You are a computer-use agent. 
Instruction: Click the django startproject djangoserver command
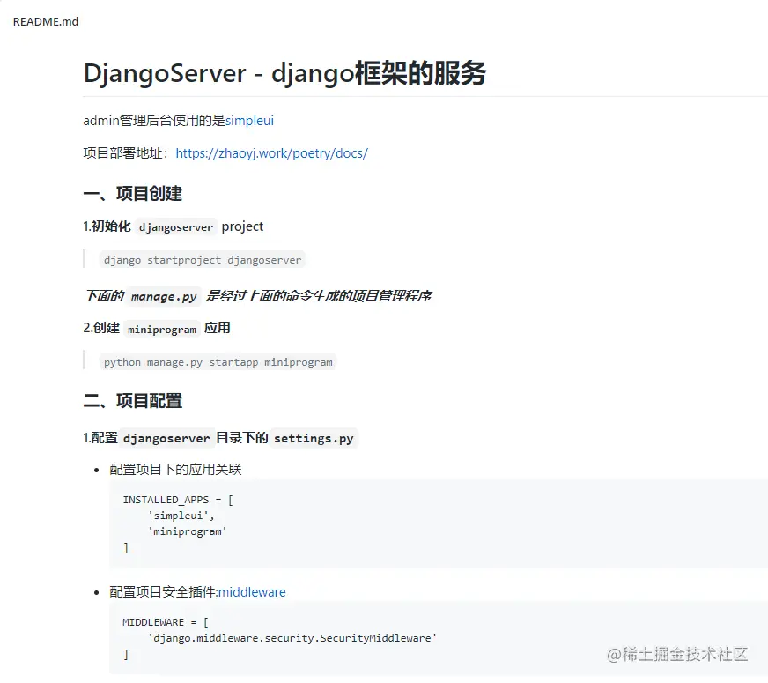203,260
